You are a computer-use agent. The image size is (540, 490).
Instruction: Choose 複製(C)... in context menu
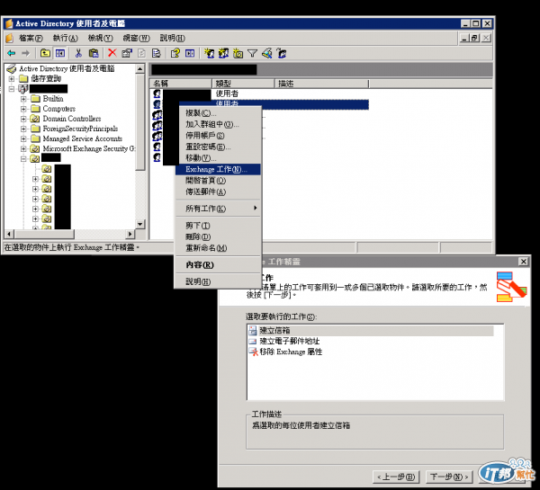pyautogui.click(x=218, y=113)
